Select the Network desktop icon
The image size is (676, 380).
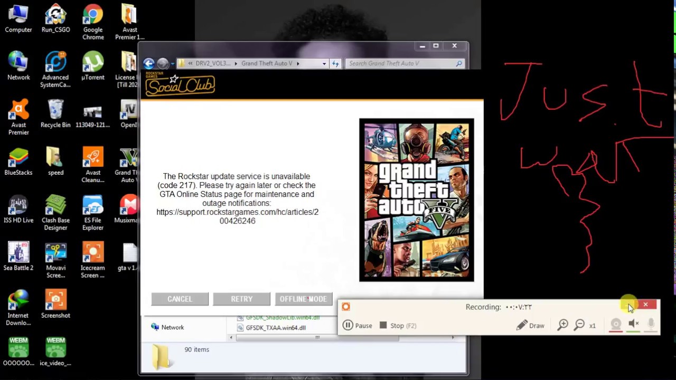click(x=18, y=66)
